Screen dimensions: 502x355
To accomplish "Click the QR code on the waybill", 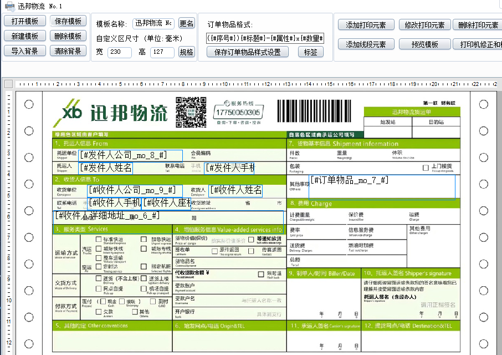I will [x=191, y=111].
